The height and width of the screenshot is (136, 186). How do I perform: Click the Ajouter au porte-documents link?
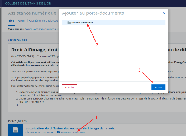click(74, 132)
